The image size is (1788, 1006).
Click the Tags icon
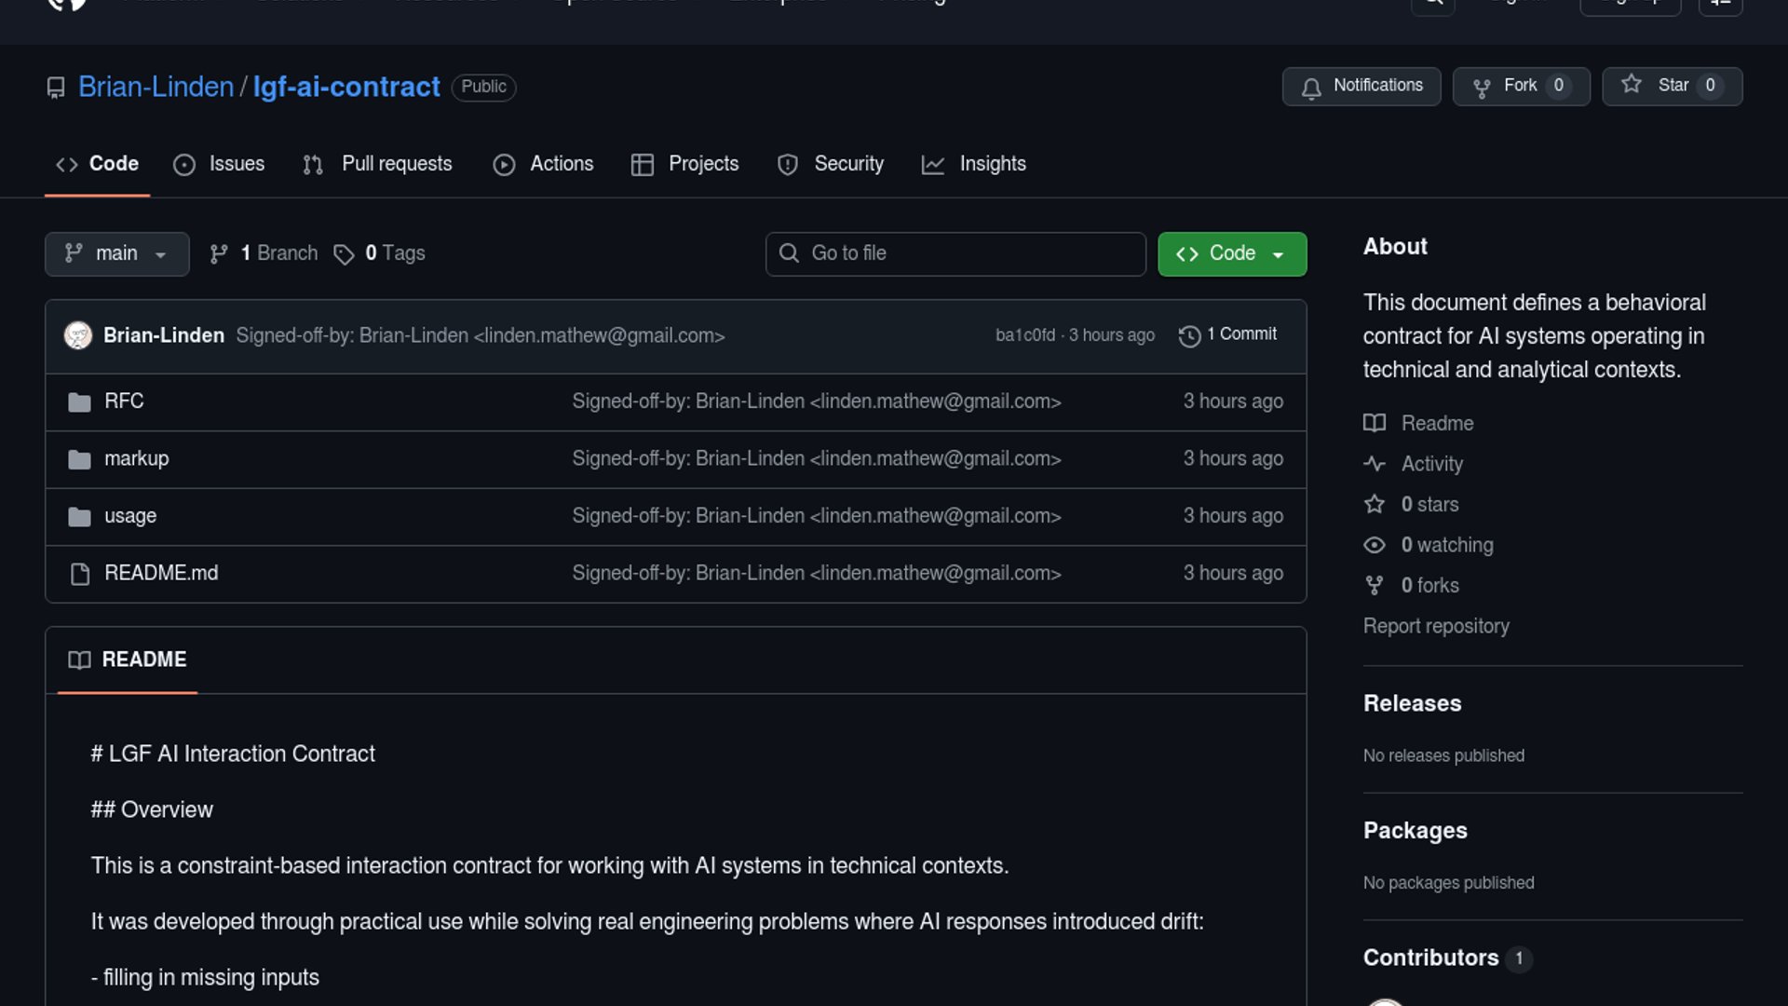[x=344, y=254]
